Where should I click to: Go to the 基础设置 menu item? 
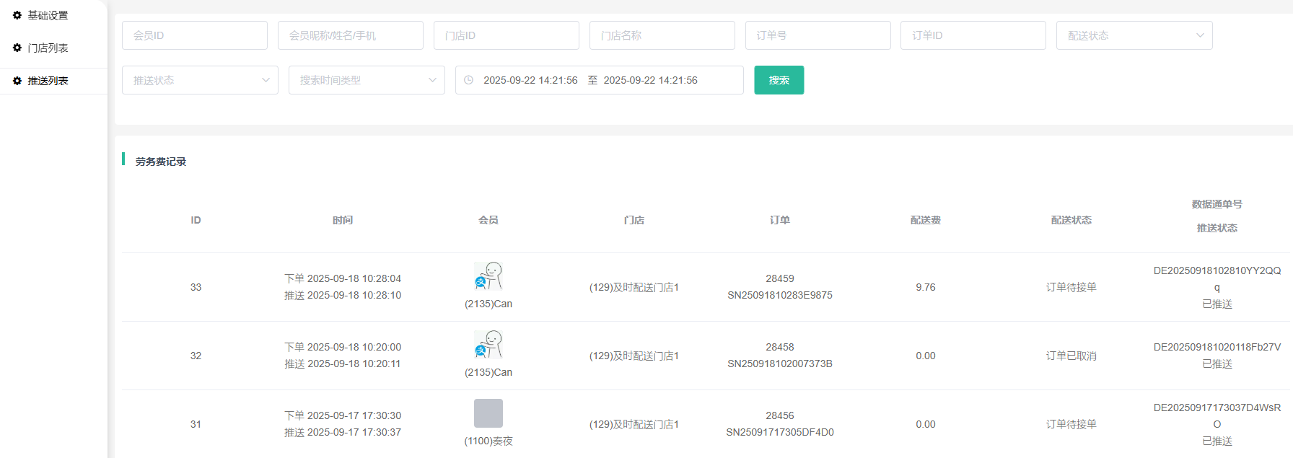[x=48, y=15]
